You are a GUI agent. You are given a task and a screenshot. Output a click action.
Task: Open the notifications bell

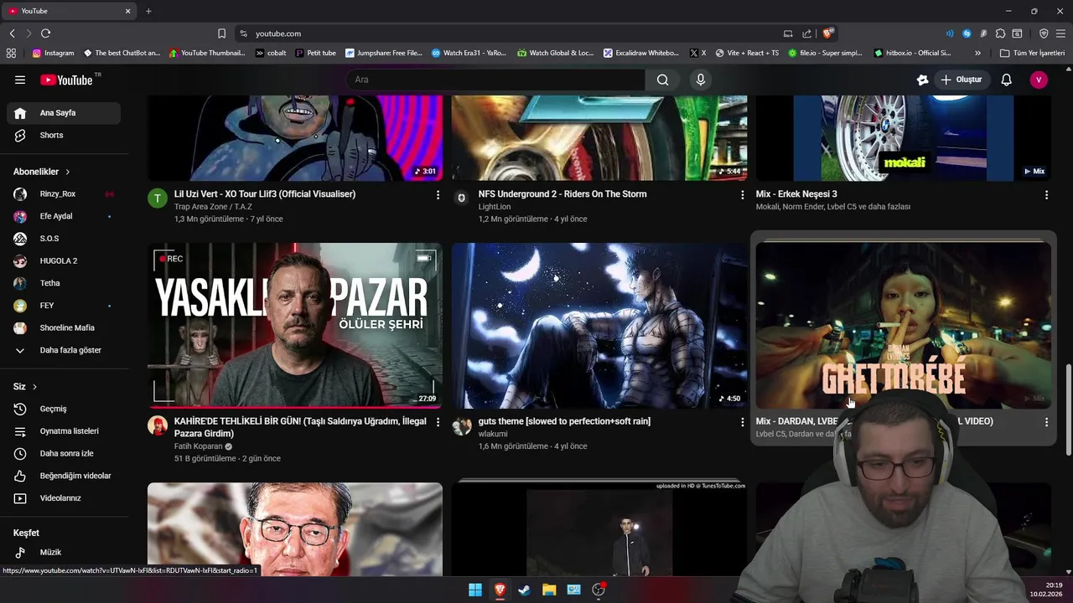(x=1007, y=80)
